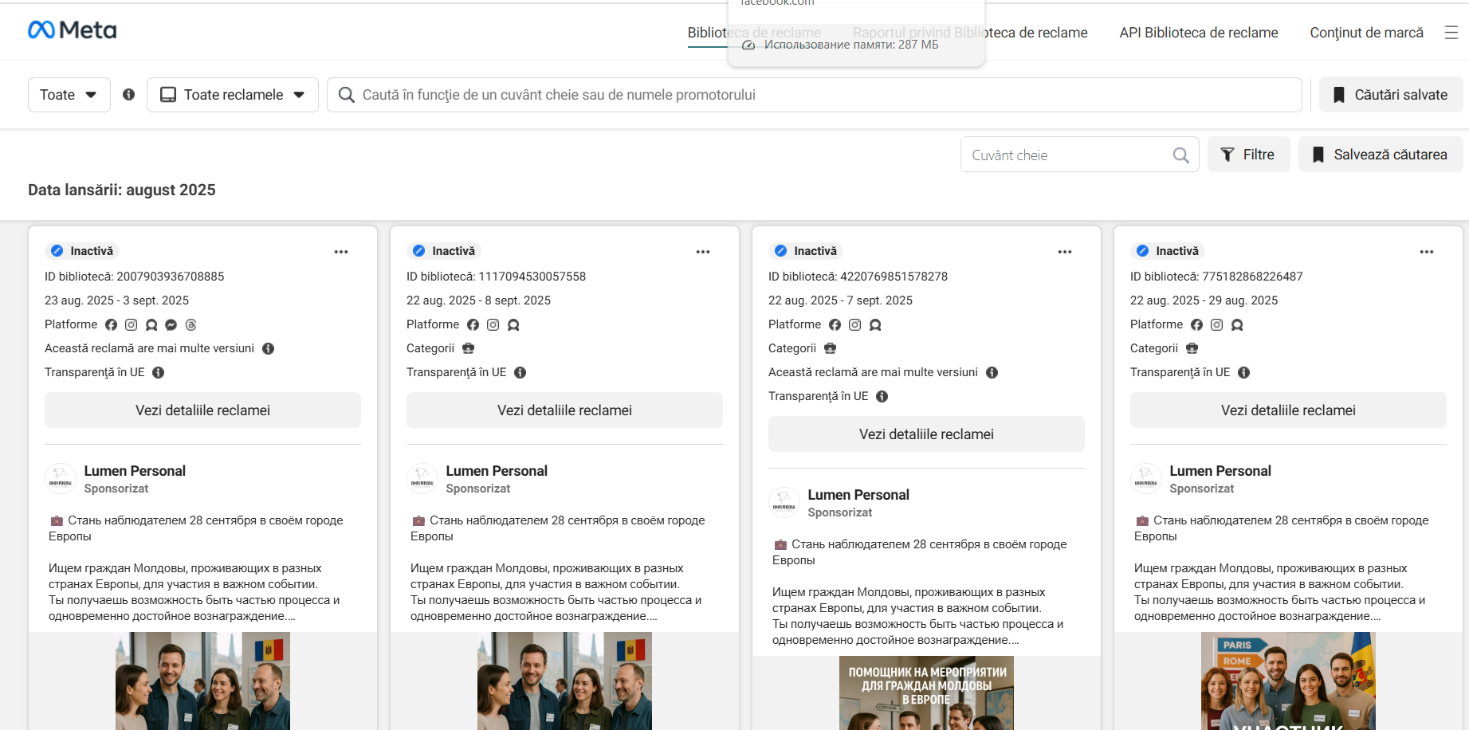Click the info icon next to Toate dropdown
The image size is (1469, 730).
[128, 94]
